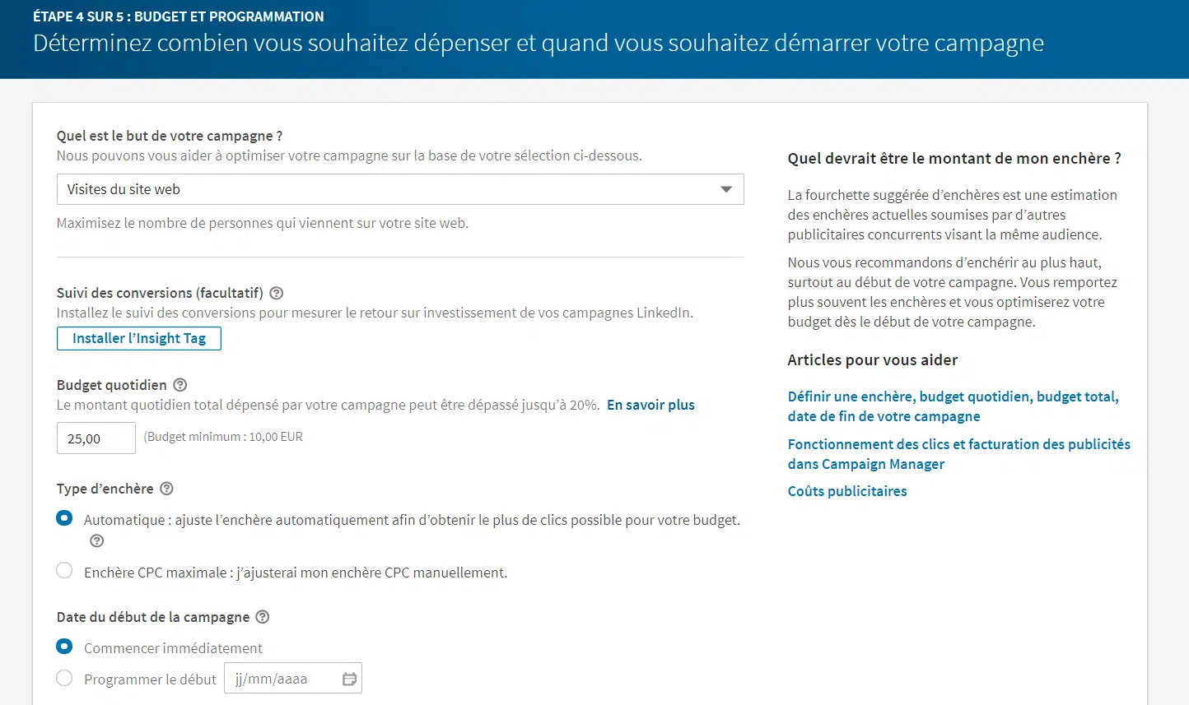Click help icon beside Suivi des conversions
This screenshot has width=1189, height=705.
click(x=277, y=294)
